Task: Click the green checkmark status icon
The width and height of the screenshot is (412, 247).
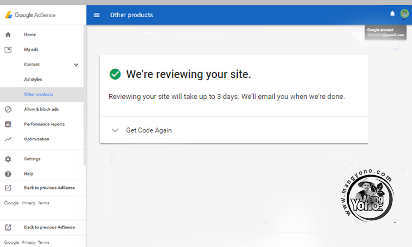Action: coord(115,74)
